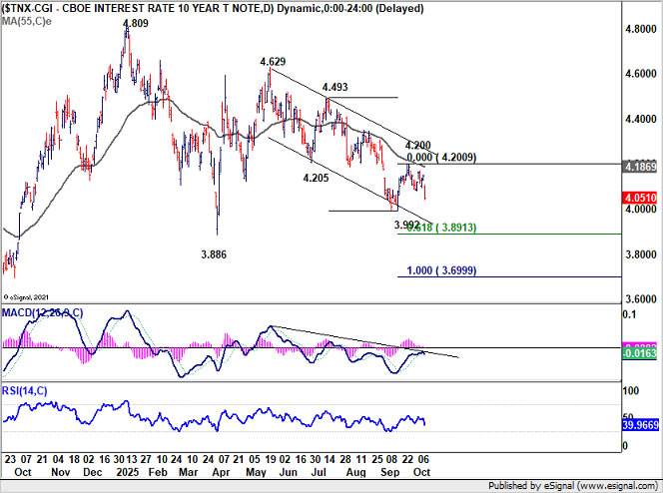Select the 0.000 (4.2009) Fibonacci label
The width and height of the screenshot is (663, 493).
441,158
